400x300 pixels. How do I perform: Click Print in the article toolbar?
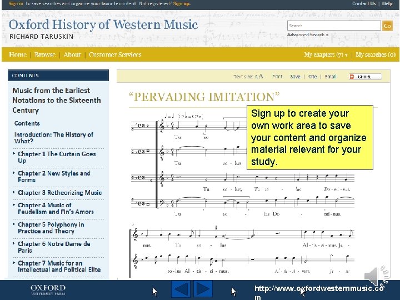click(277, 77)
